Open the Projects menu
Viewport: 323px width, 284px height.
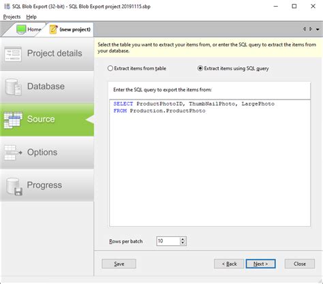point(12,17)
